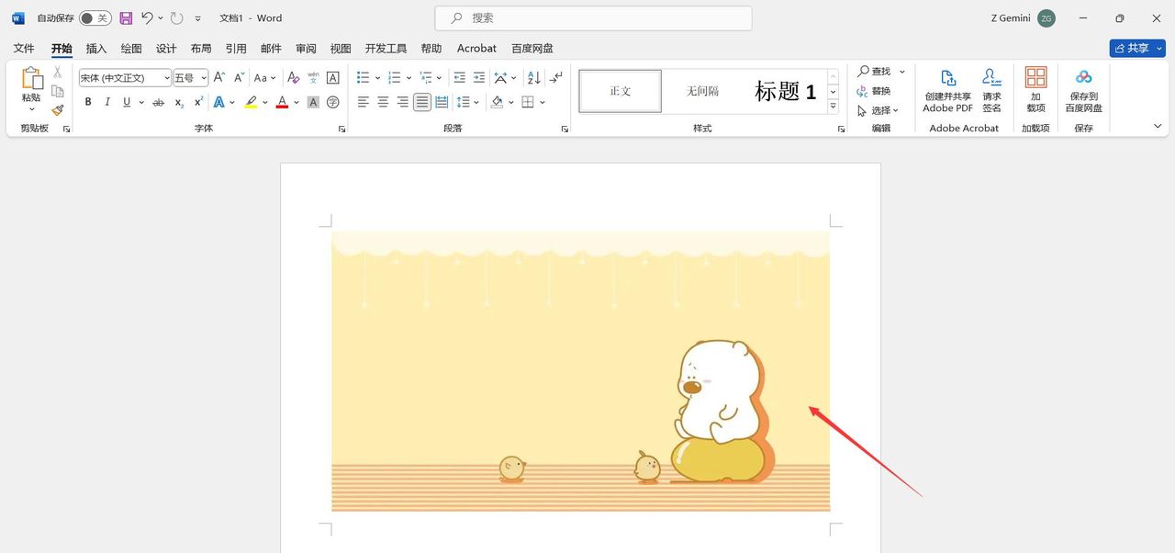Apply the Normal (正文) style
This screenshot has width=1175, height=553.
621,91
